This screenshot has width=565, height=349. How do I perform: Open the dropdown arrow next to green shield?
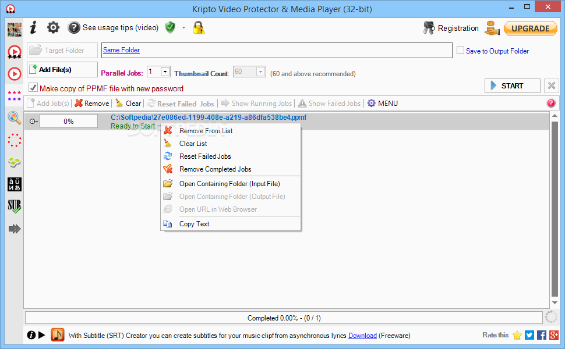click(x=183, y=28)
